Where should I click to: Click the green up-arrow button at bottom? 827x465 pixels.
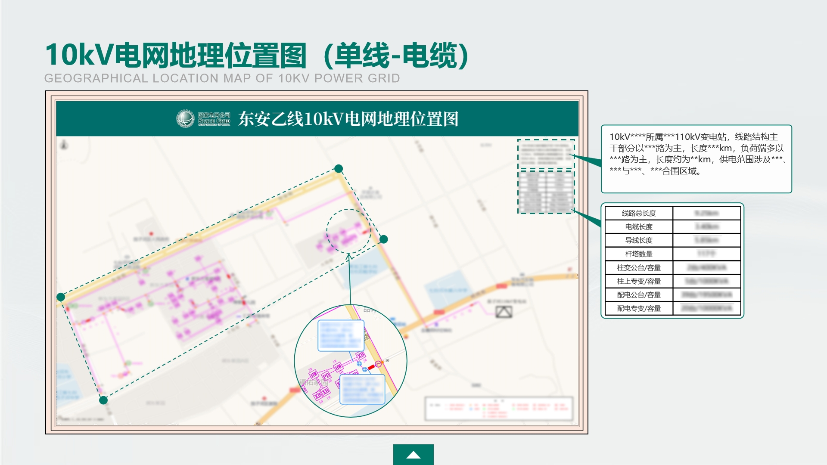pos(413,455)
